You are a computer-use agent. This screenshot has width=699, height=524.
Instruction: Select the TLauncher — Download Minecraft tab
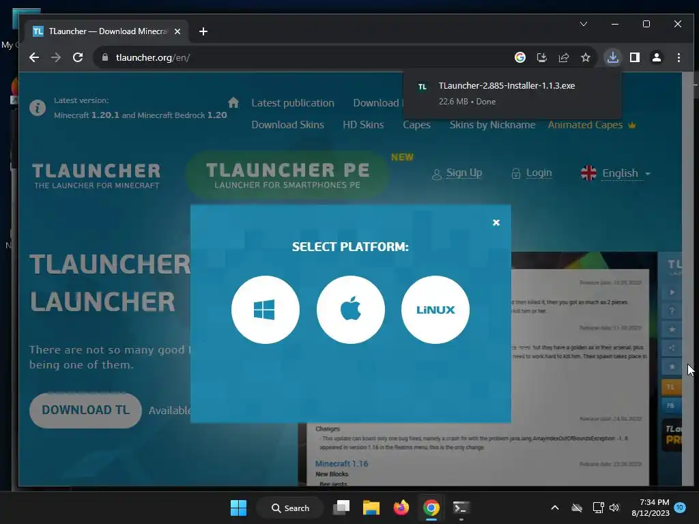coord(107,31)
